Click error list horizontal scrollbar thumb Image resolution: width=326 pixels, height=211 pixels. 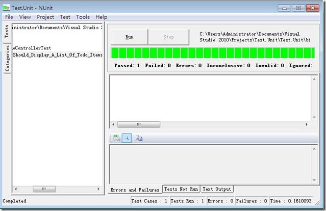(139, 124)
